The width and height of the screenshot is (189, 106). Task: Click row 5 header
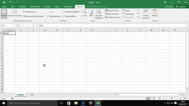tap(2, 45)
